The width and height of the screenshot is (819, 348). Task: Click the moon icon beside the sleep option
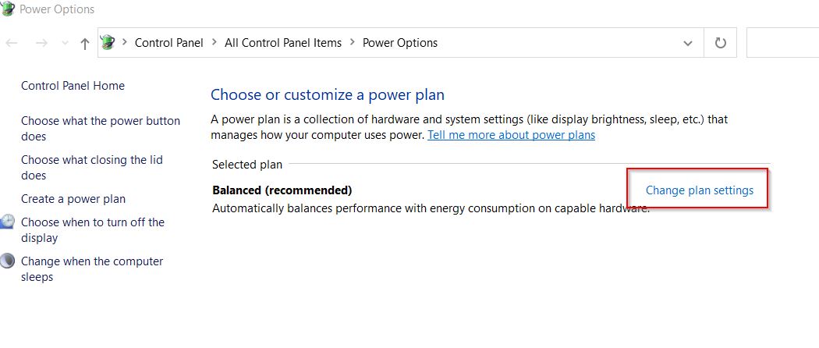(x=7, y=260)
